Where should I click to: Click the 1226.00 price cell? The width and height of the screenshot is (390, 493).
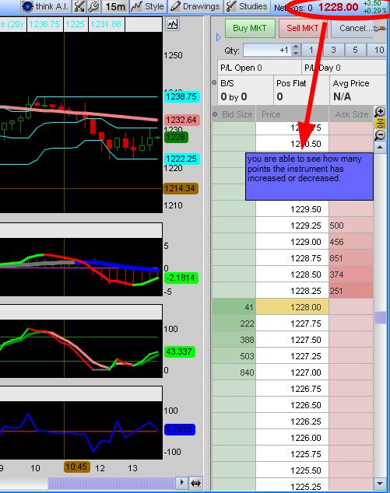(292, 438)
